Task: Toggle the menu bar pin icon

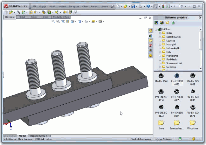Action: [x=112, y=6]
